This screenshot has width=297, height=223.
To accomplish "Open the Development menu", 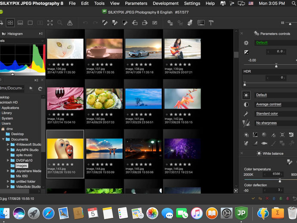I will (x=165, y=3).
